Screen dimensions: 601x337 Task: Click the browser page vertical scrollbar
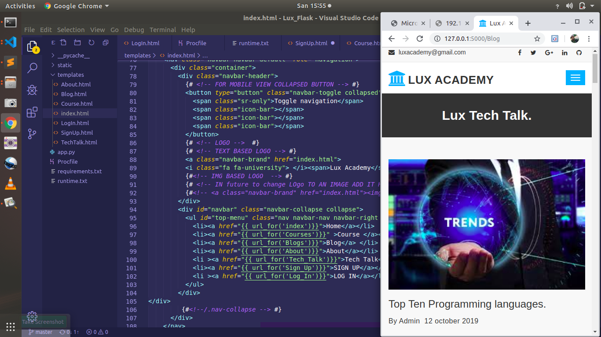(595, 68)
